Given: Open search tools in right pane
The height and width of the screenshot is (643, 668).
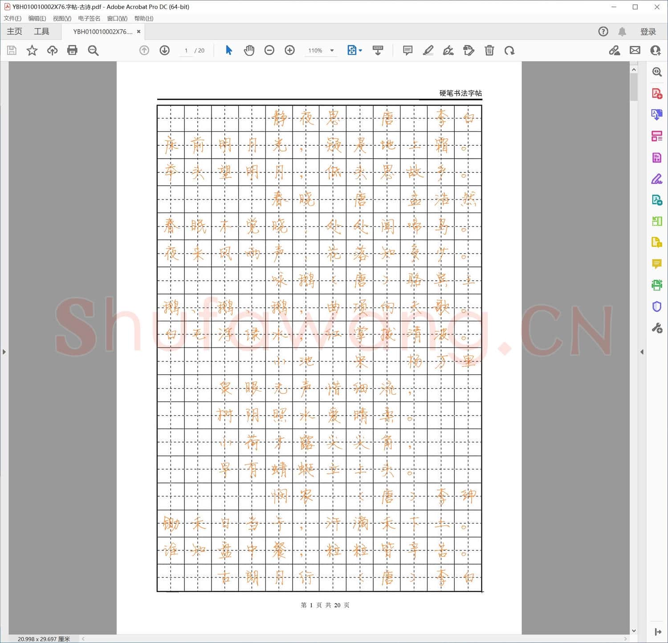Looking at the screenshot, I should [x=657, y=72].
